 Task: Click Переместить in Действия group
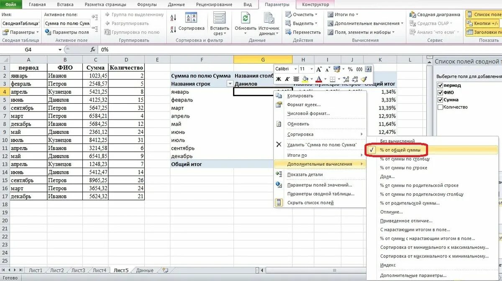[x=302, y=32]
